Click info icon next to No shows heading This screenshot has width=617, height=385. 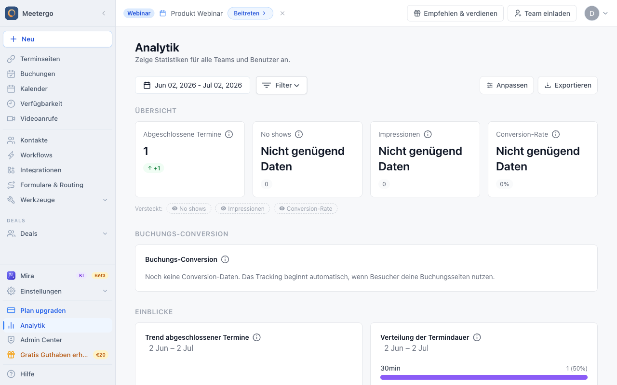tap(299, 134)
